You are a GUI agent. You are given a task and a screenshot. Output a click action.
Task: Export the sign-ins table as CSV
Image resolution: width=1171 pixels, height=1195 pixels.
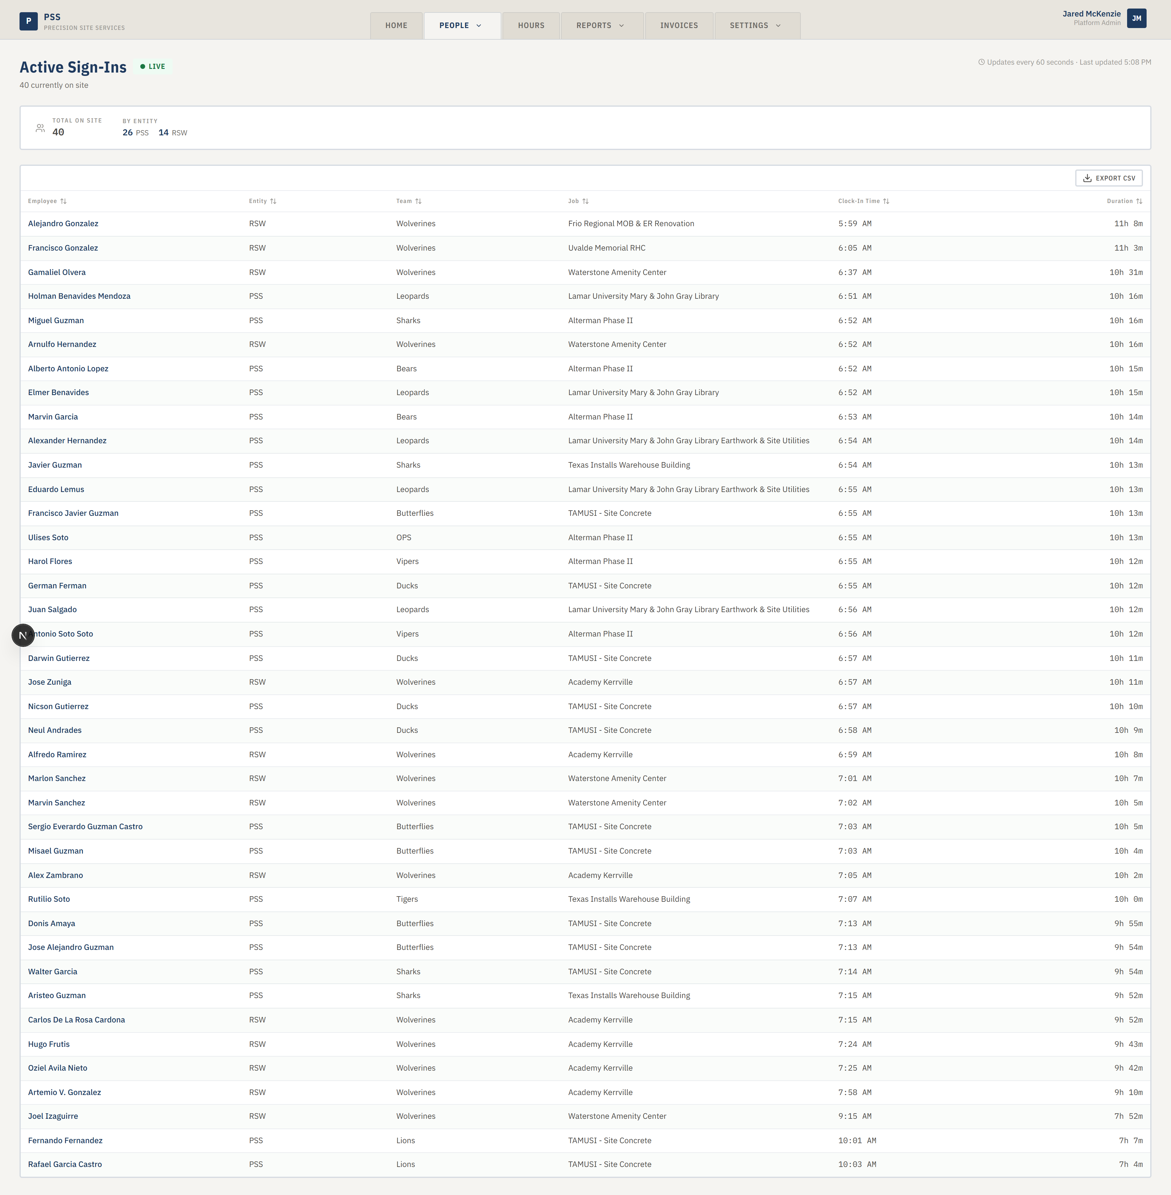(1109, 178)
